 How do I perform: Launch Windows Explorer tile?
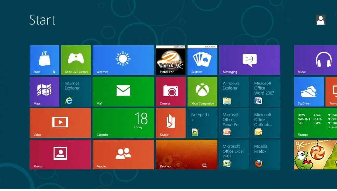pos(234,91)
